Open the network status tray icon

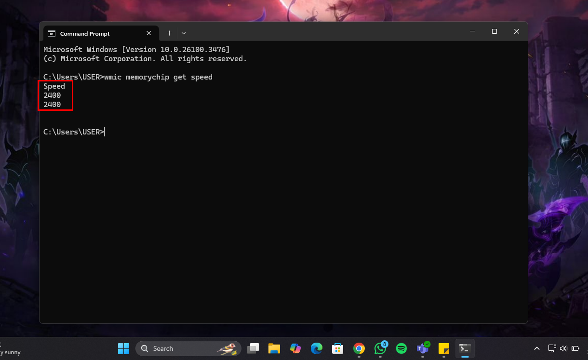pos(552,348)
